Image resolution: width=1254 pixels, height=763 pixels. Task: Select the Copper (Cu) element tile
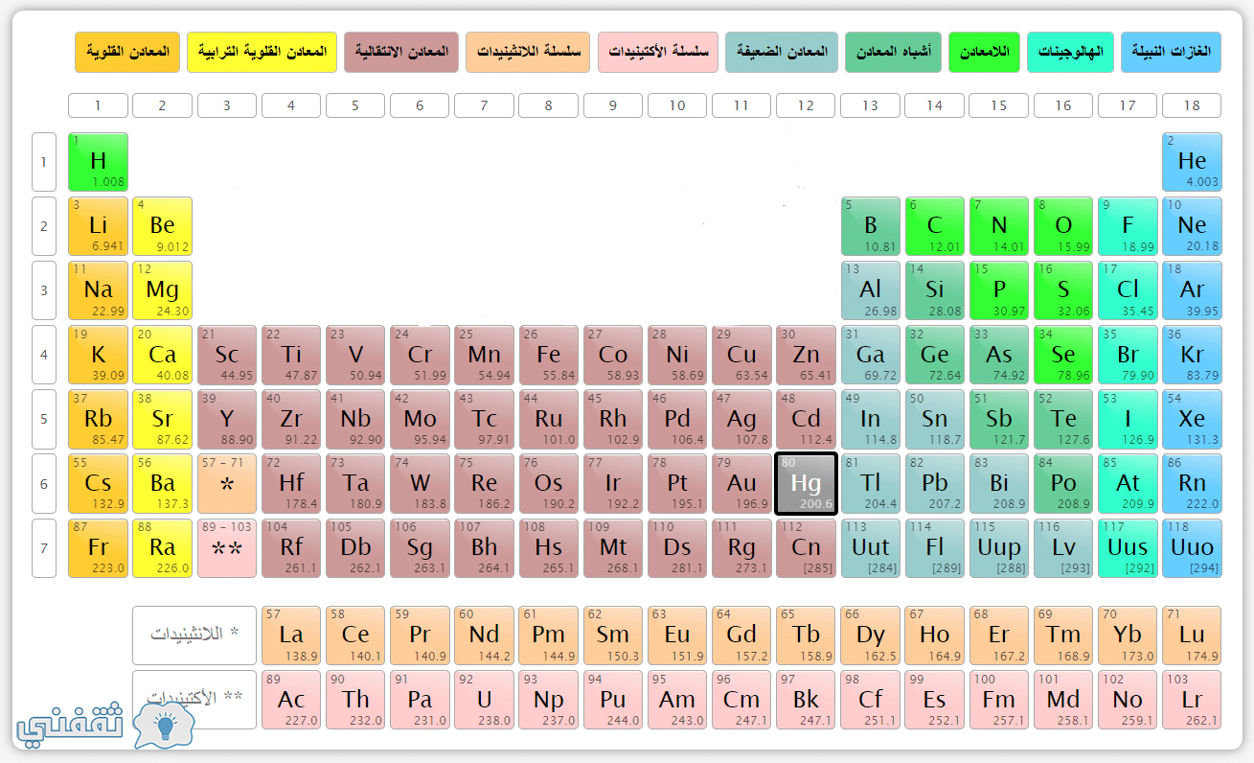click(x=741, y=354)
